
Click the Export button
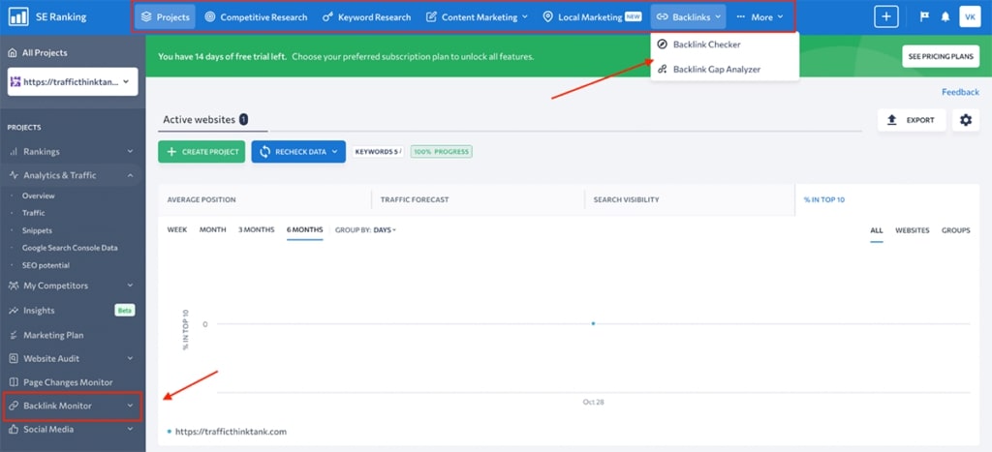(x=912, y=120)
